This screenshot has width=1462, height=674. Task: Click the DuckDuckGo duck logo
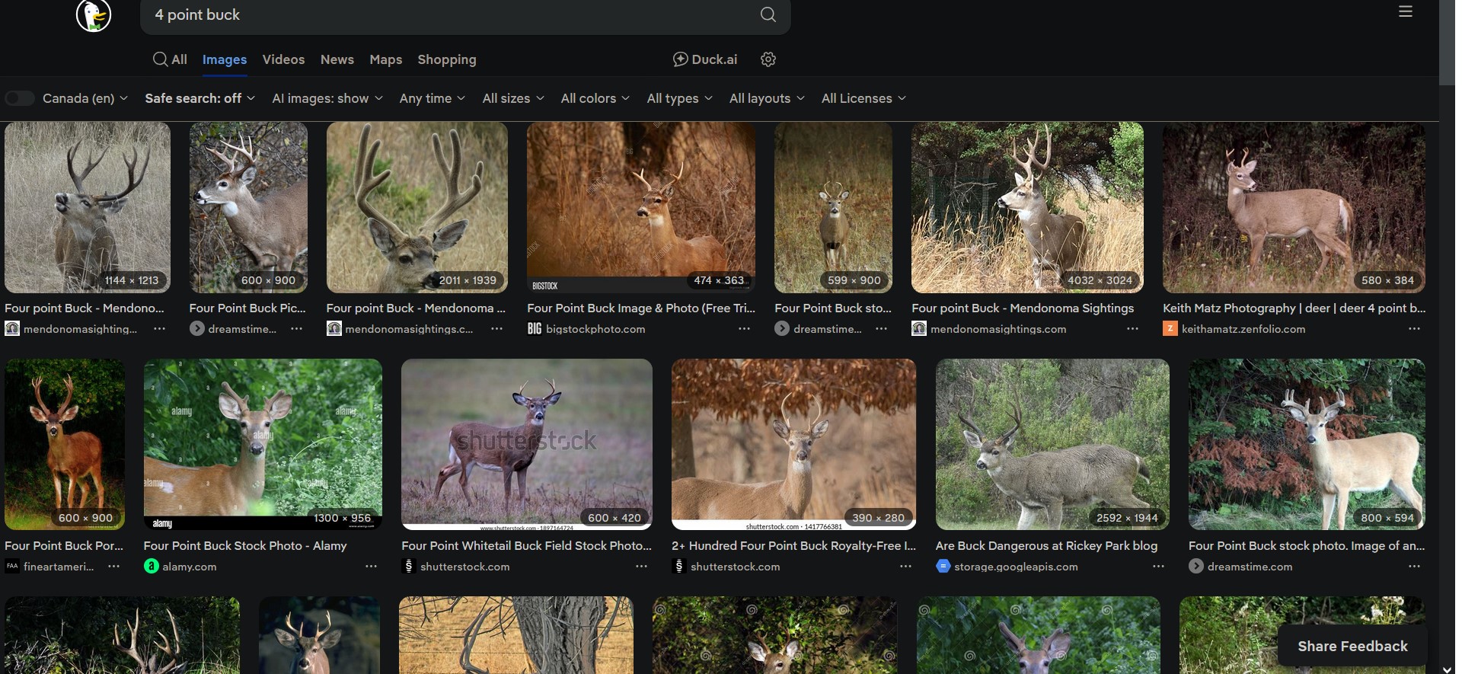pyautogui.click(x=94, y=15)
